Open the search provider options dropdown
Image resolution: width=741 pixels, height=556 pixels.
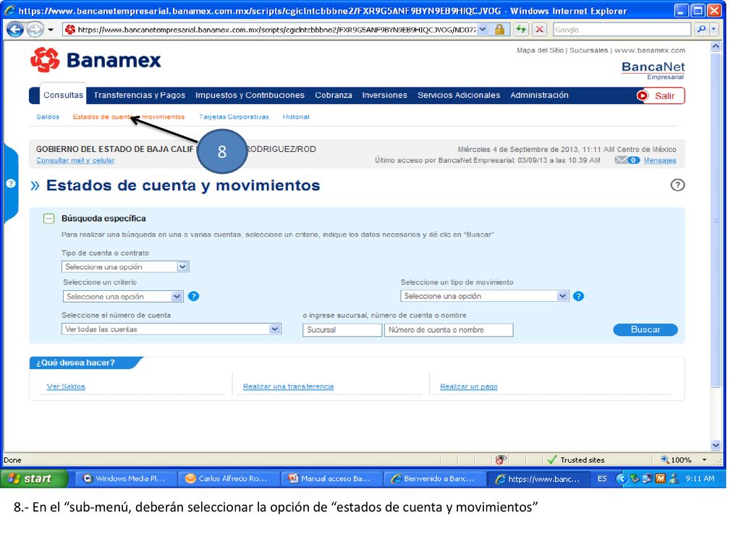tap(714, 29)
